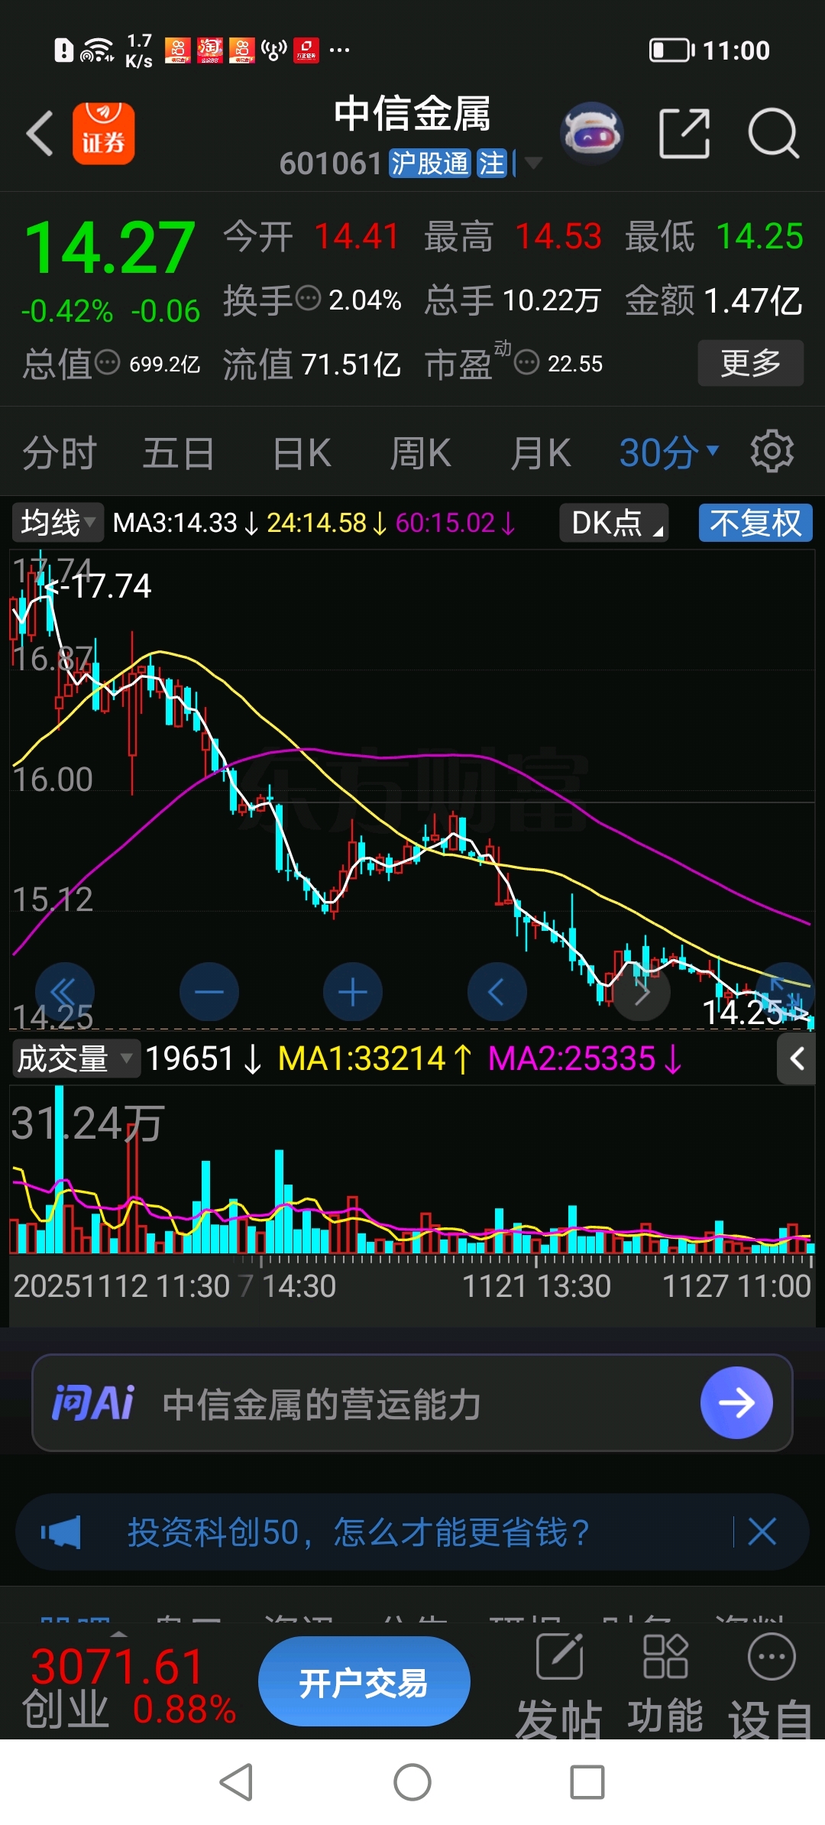
Task: Tap the stock code 601061
Action: point(331,163)
